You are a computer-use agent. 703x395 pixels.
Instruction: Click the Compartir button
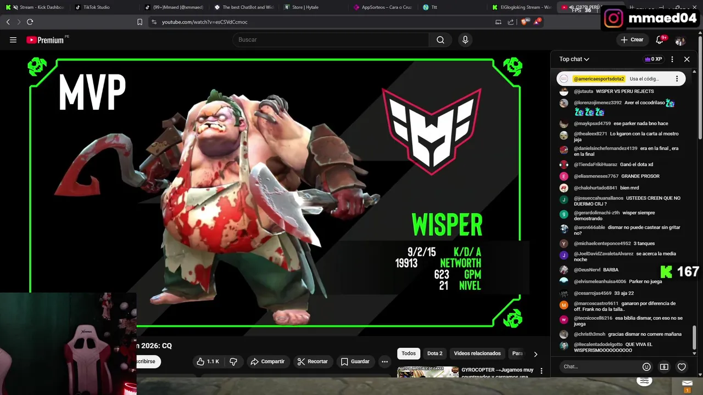coord(267,362)
